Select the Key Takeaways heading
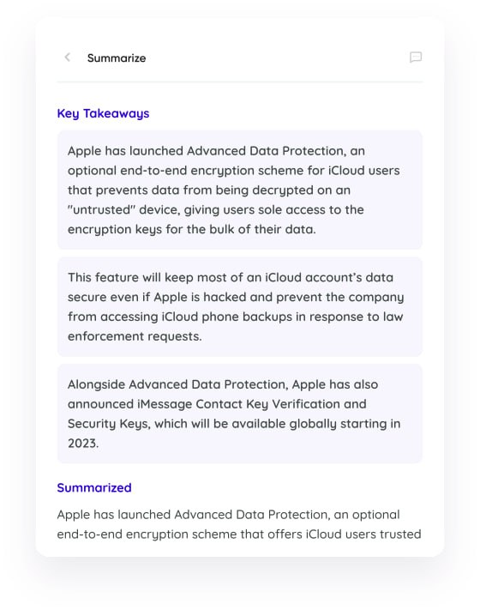This screenshot has width=480, height=610. (103, 113)
